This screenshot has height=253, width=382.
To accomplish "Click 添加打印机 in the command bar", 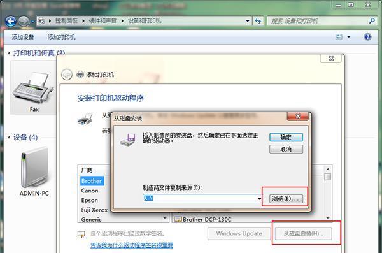I will [61, 37].
